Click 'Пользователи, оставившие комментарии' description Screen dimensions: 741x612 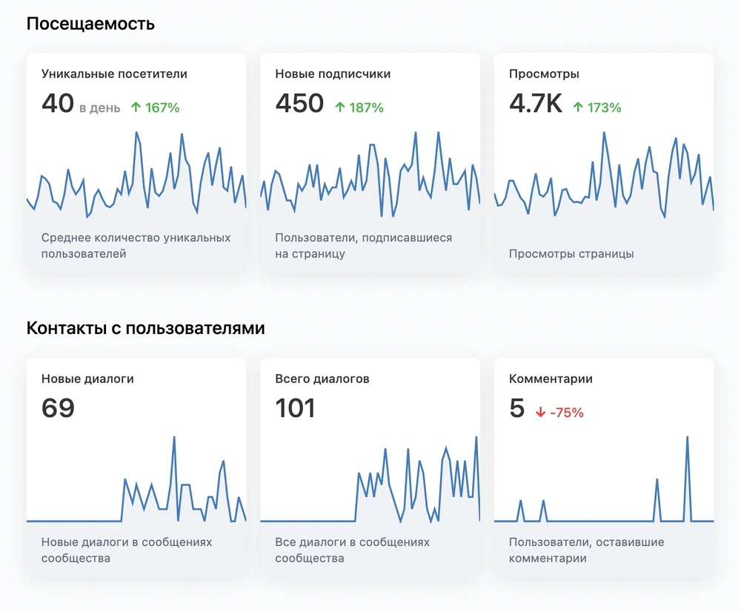(x=586, y=550)
